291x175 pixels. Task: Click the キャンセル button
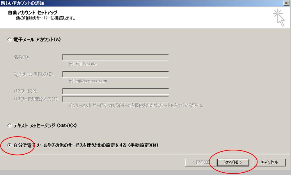[x=269, y=162]
